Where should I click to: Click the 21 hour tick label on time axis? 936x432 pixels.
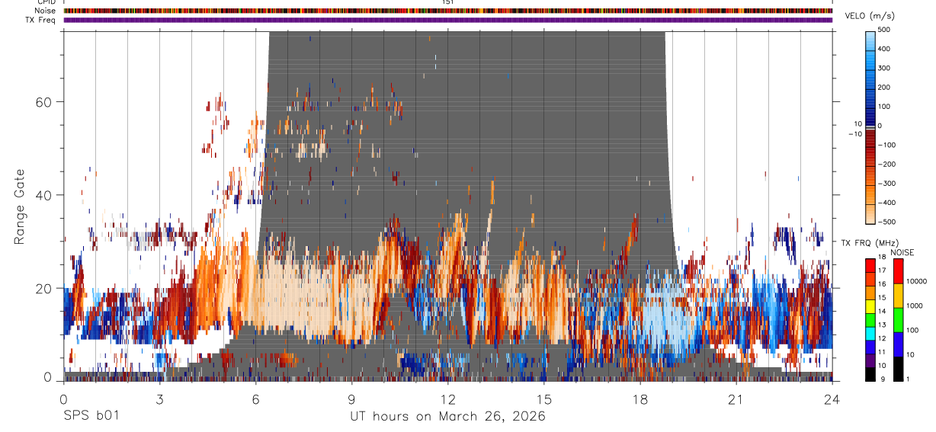[x=736, y=399]
